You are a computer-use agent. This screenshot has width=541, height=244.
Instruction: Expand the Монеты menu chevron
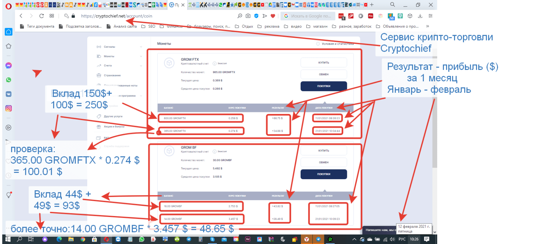click(141, 56)
